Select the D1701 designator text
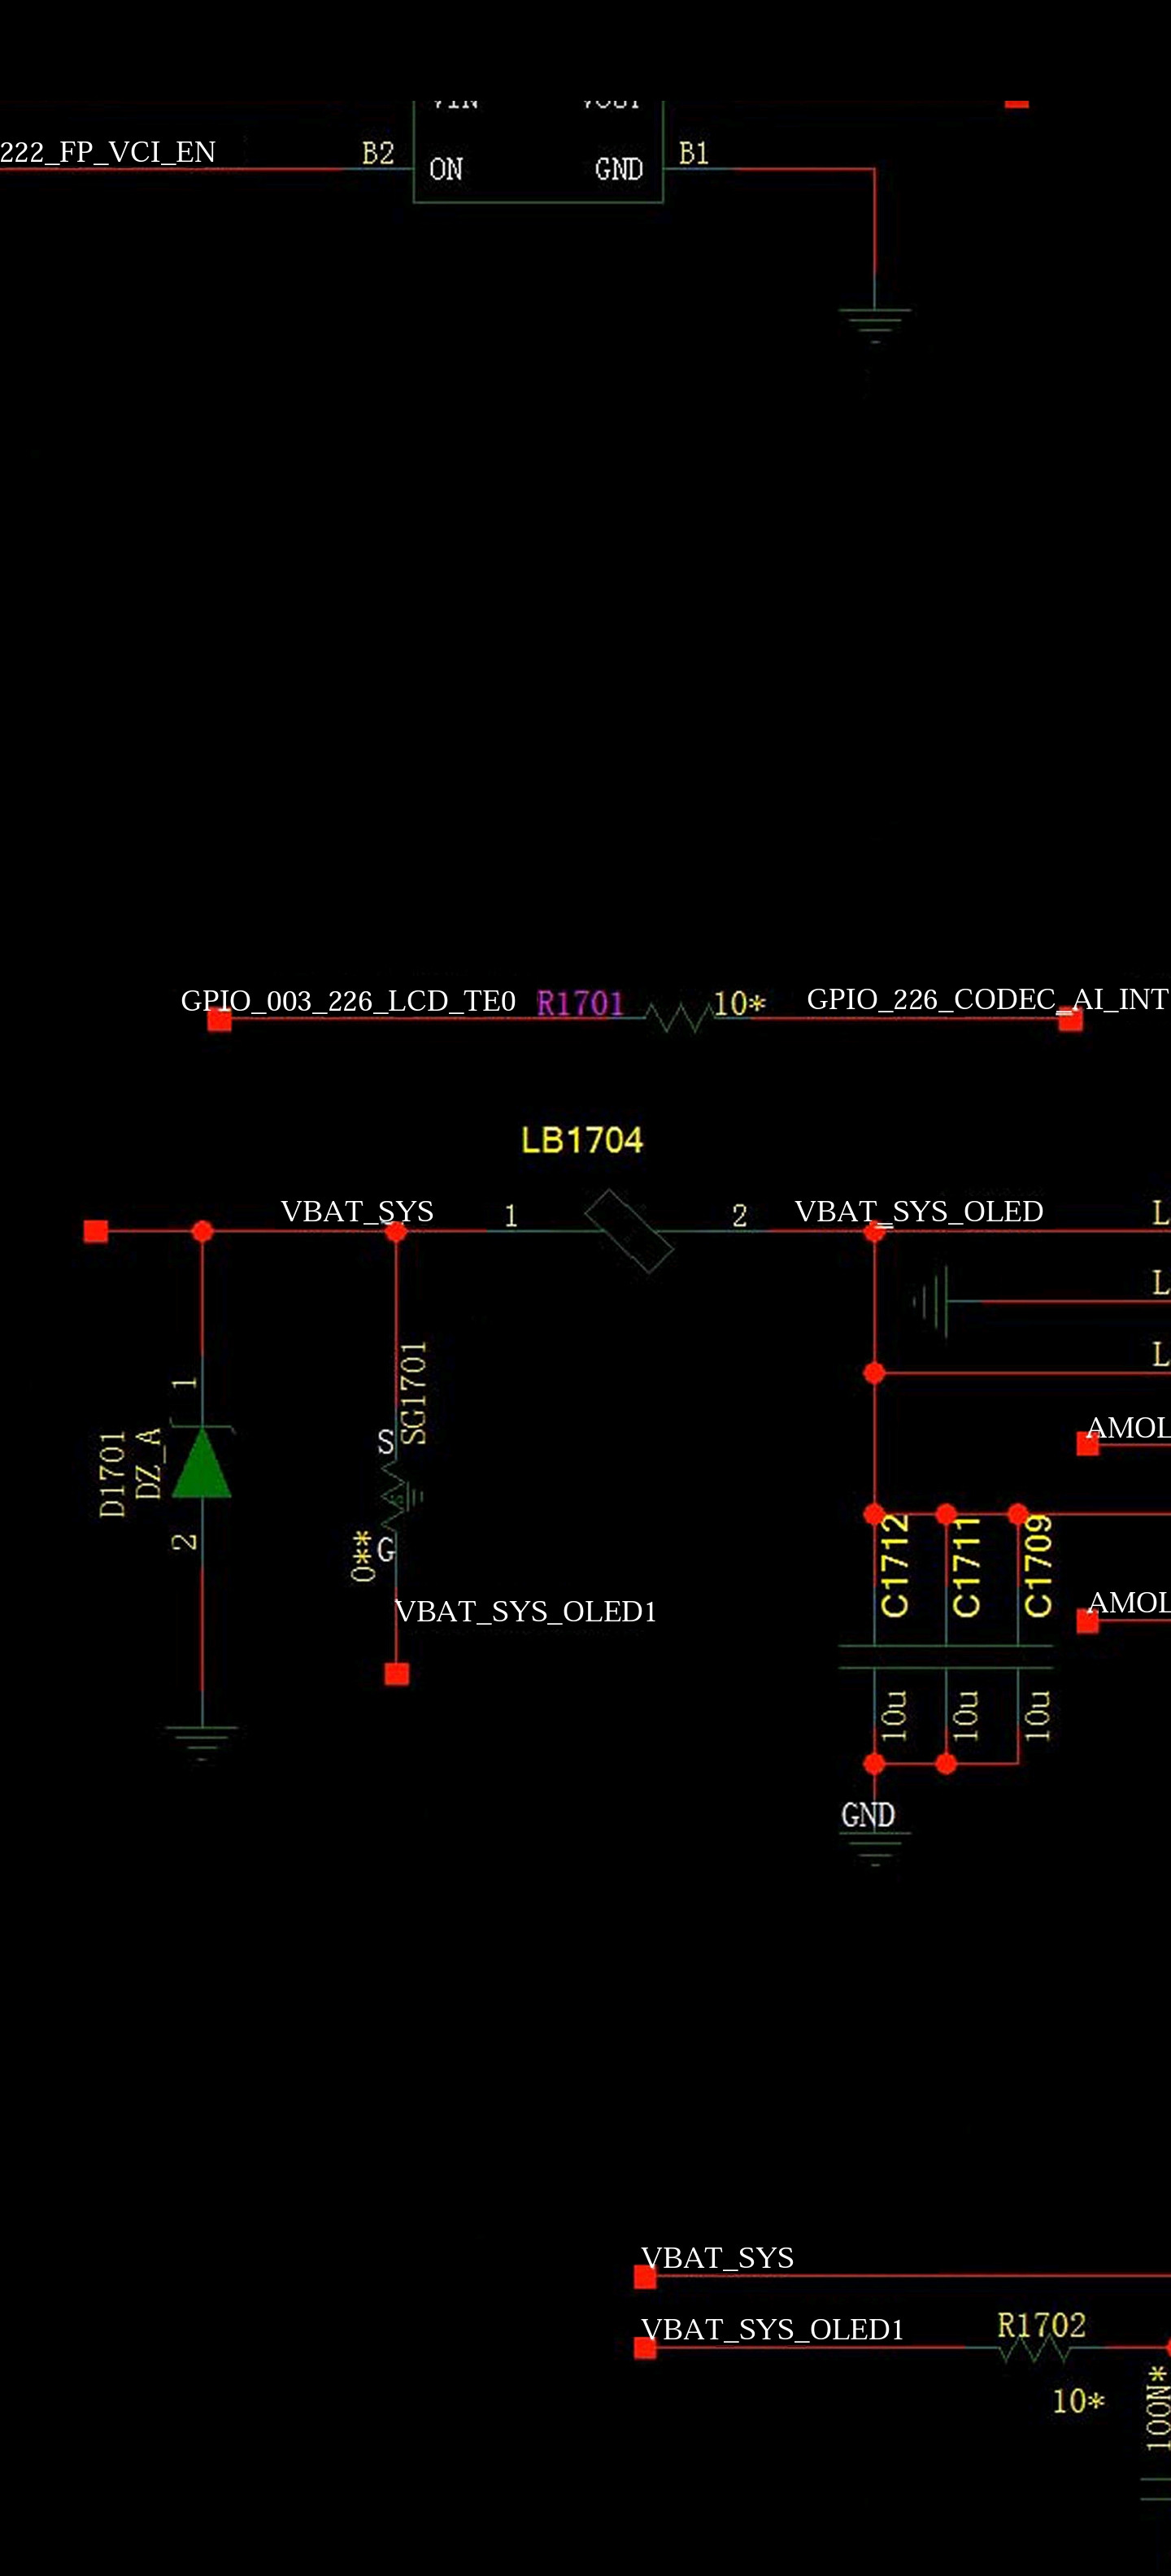This screenshot has height=2576, width=1171. click(112, 1474)
